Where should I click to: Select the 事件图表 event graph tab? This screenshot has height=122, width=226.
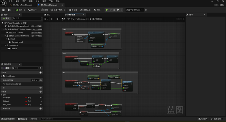pyautogui.click(x=72, y=15)
